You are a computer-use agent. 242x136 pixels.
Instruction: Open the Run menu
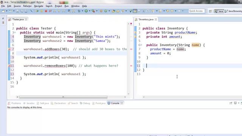[67, 6]
